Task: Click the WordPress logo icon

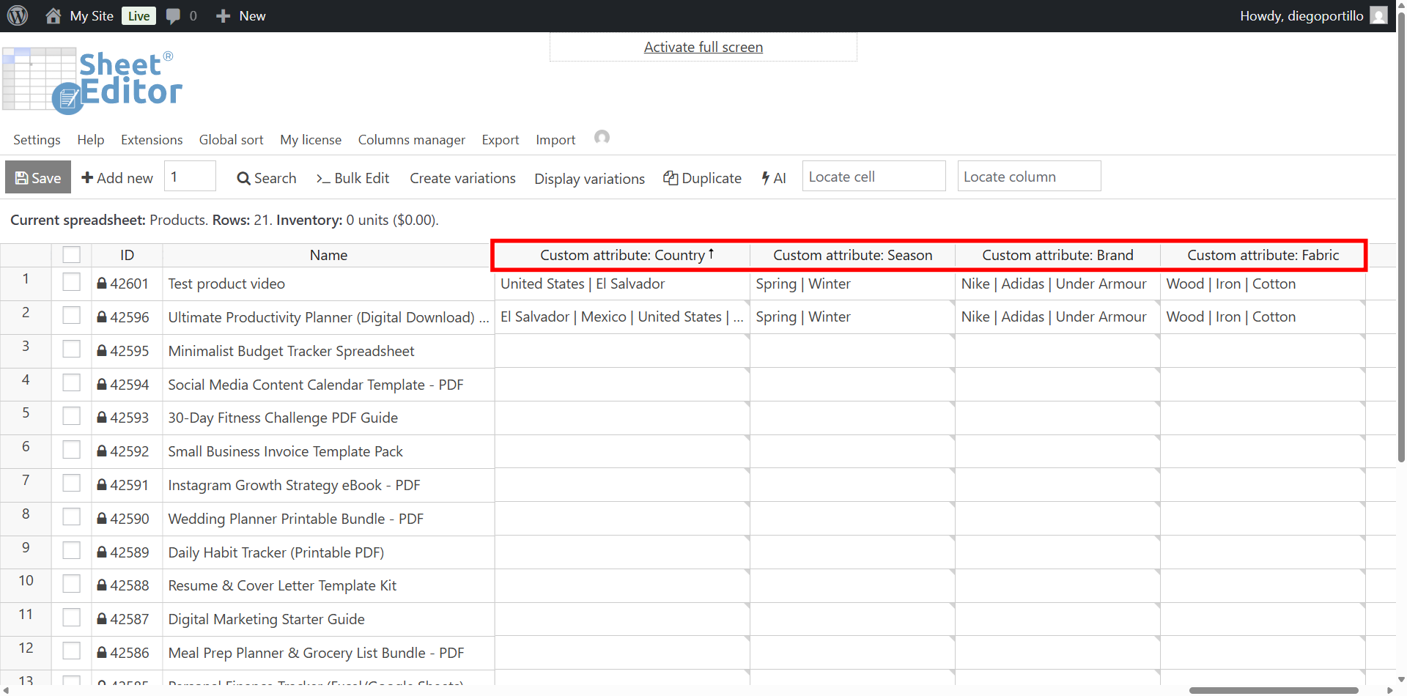Action: click(18, 15)
